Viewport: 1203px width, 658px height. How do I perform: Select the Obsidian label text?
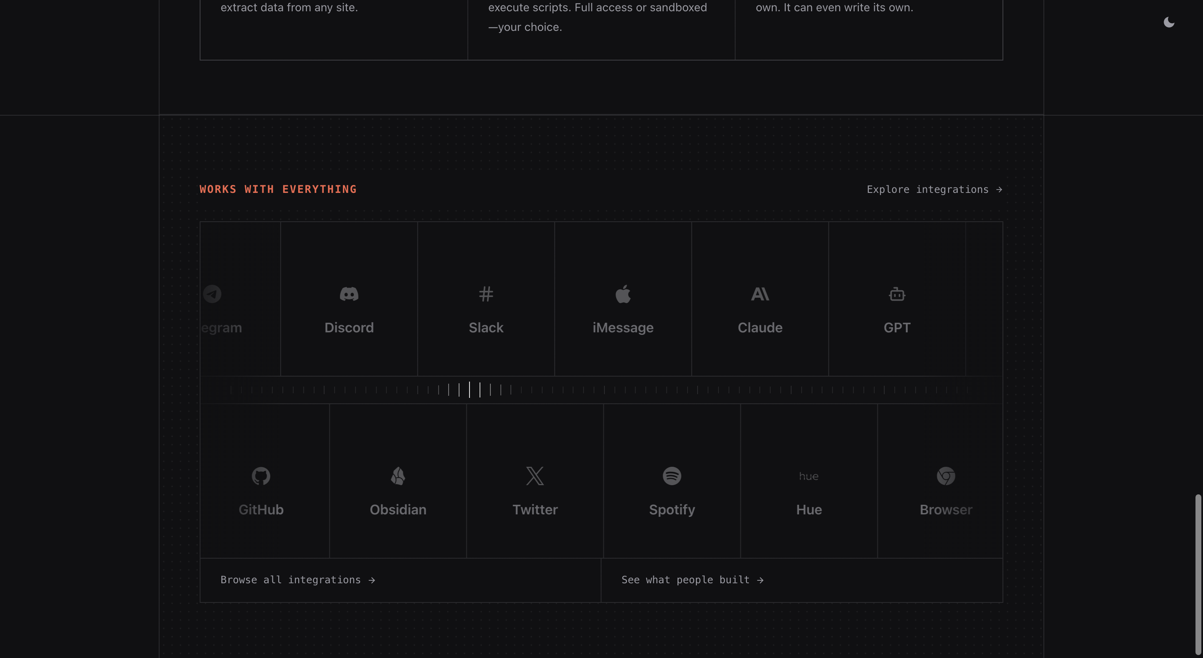pyautogui.click(x=398, y=510)
